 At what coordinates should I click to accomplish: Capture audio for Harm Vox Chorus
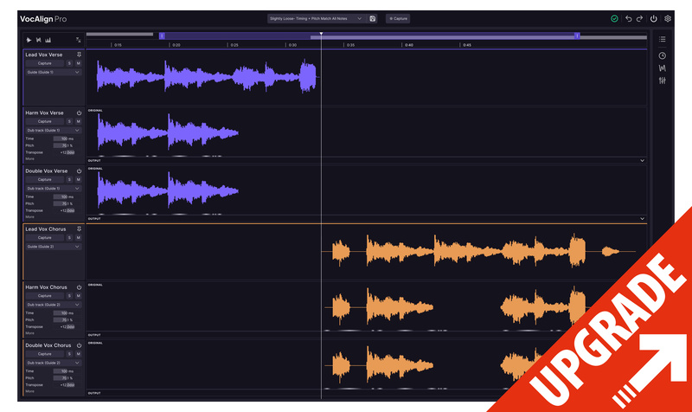pos(45,296)
